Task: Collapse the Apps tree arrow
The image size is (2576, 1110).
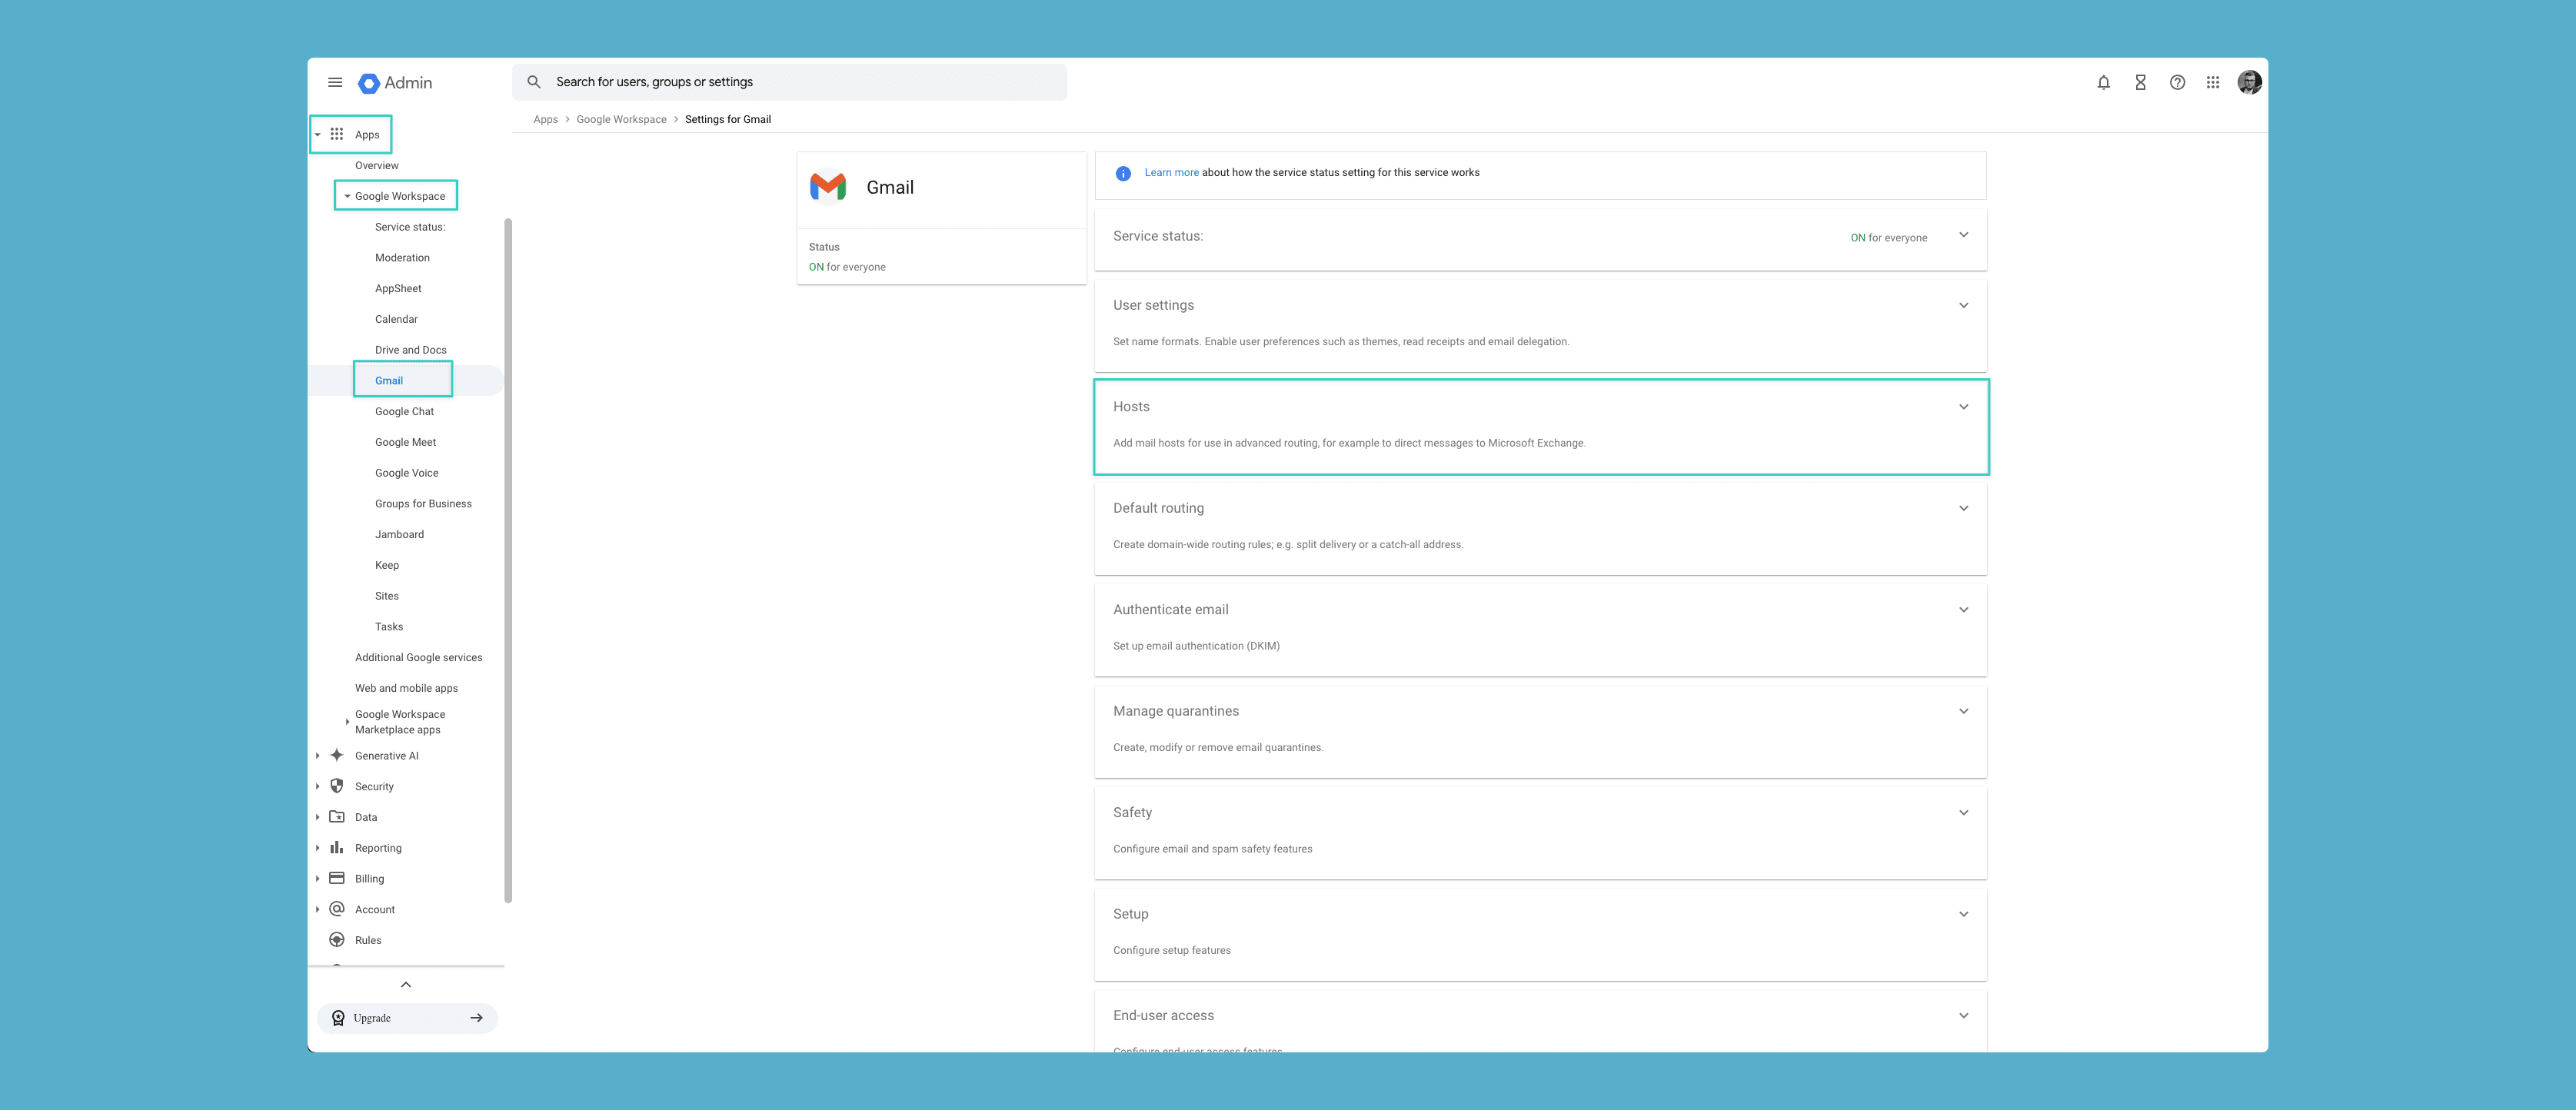Action: coord(318,135)
